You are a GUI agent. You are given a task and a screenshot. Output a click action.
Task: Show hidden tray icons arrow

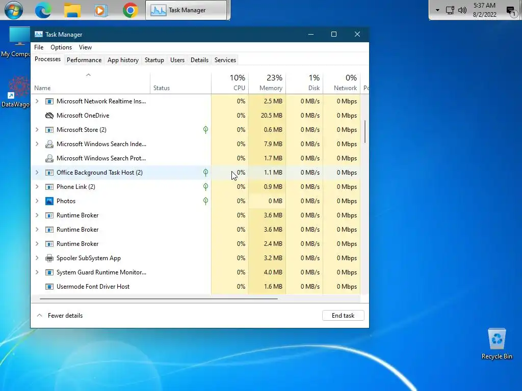(x=437, y=10)
